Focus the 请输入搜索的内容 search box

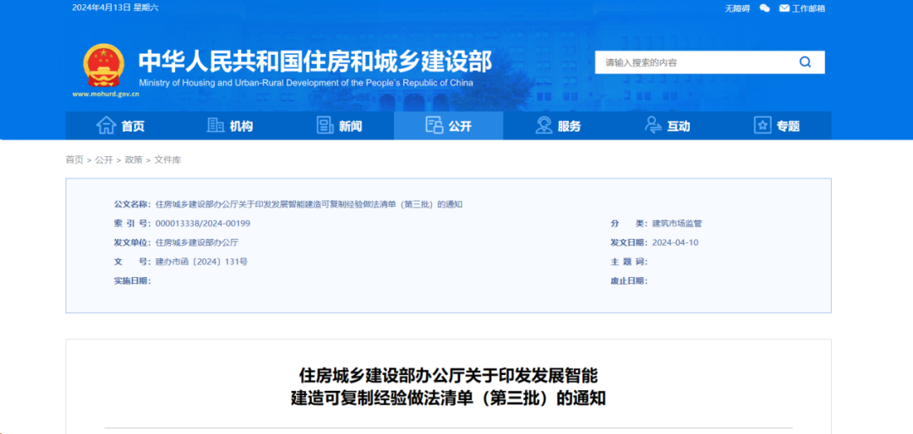[x=693, y=62]
